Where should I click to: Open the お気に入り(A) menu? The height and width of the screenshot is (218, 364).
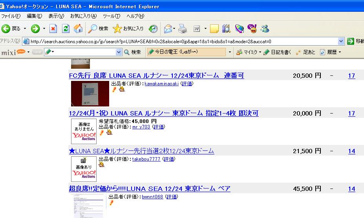(83, 16)
